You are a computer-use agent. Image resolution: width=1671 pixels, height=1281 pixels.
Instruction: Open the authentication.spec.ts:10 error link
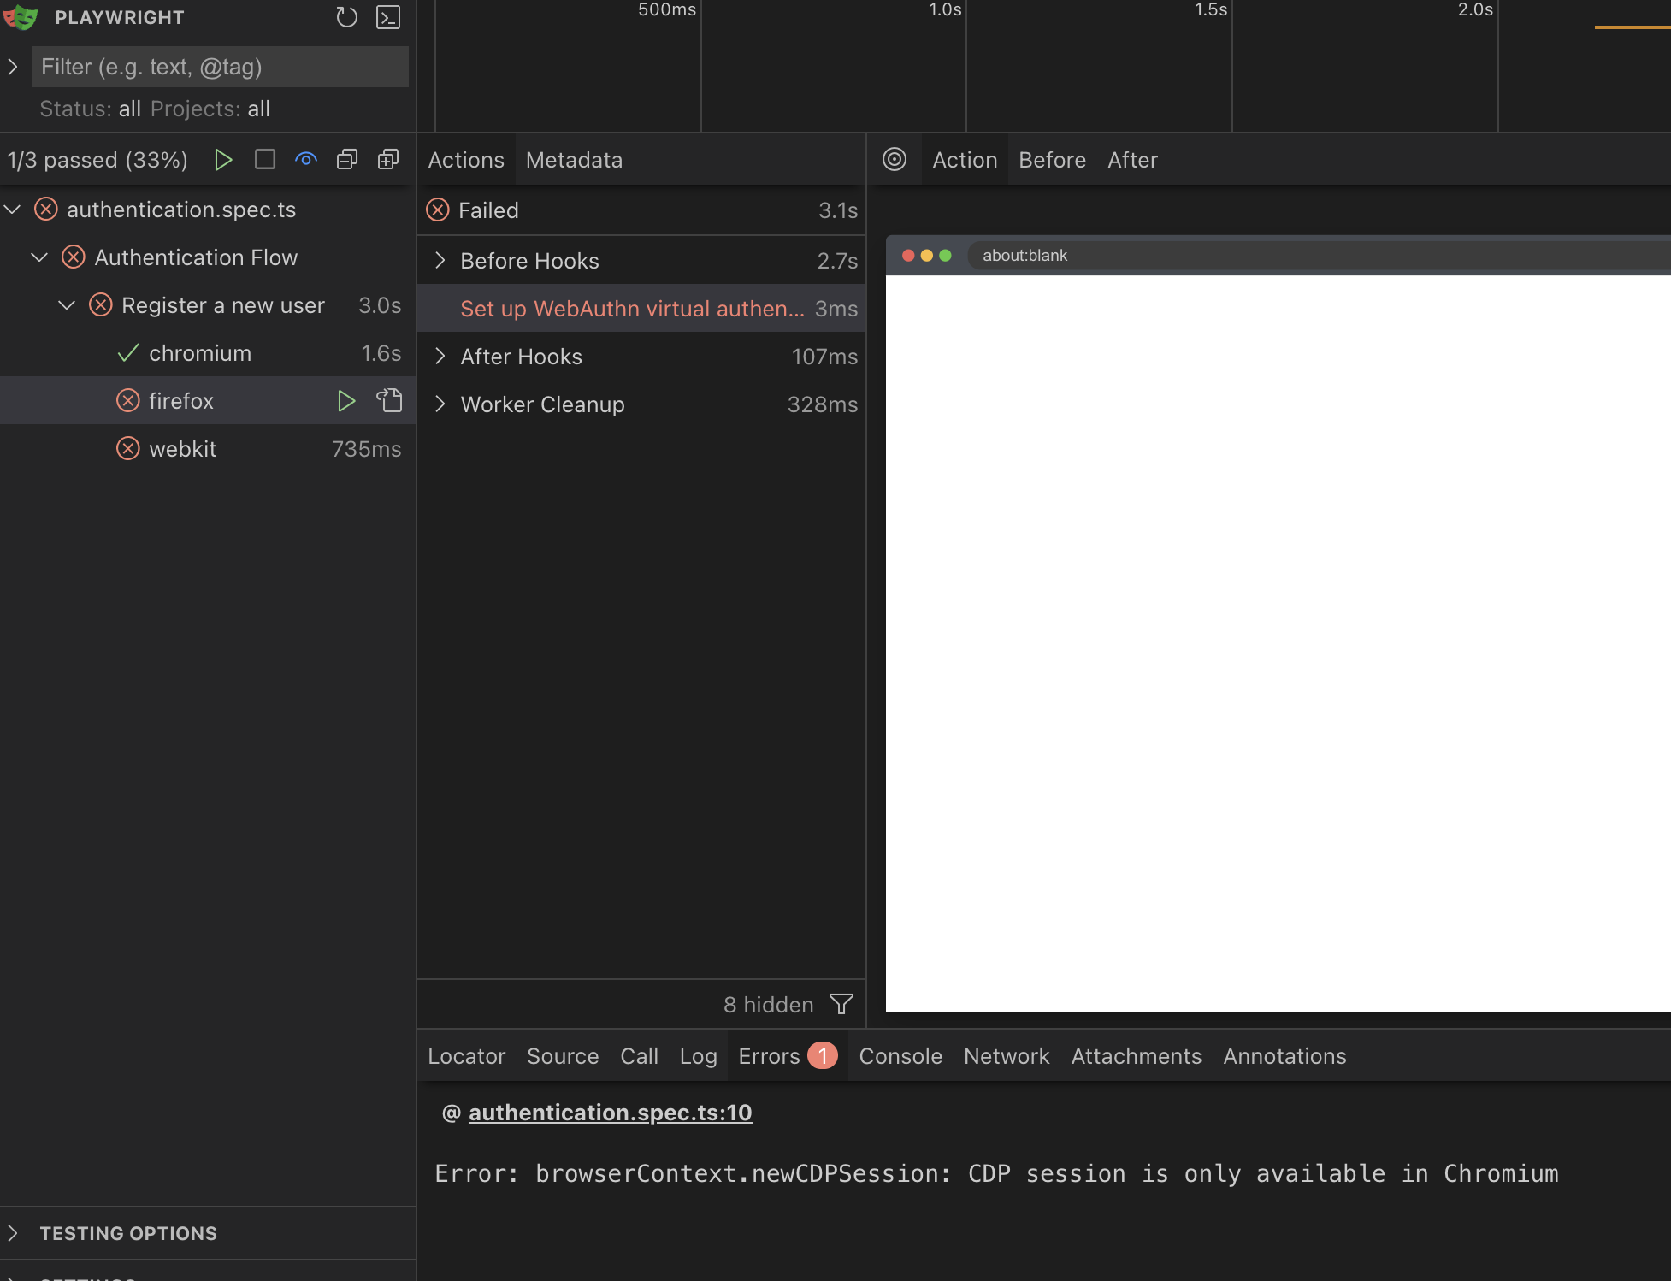610,1112
